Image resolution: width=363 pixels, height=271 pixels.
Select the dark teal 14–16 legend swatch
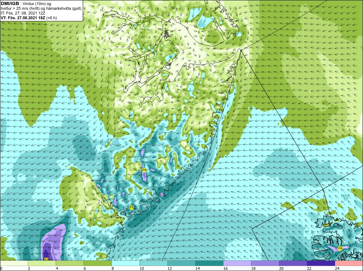pos(209,263)
